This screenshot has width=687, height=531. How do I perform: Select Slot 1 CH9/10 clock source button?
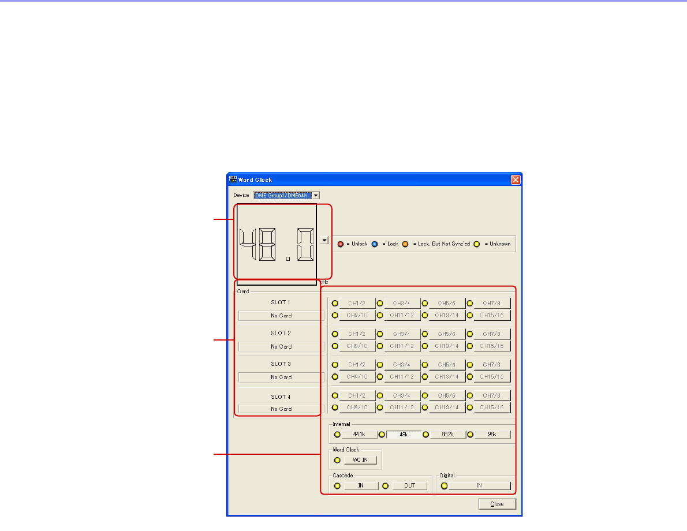tap(357, 316)
